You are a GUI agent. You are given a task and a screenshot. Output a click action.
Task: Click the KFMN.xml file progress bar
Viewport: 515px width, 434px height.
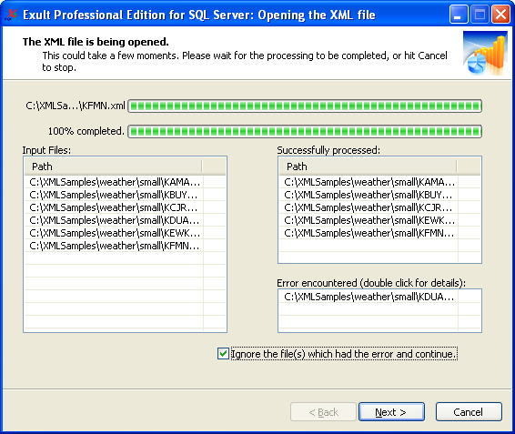tap(305, 106)
